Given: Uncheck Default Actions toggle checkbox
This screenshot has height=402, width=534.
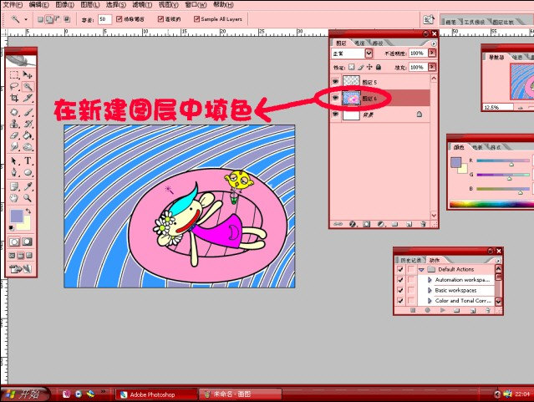Looking at the screenshot, I should click(400, 269).
